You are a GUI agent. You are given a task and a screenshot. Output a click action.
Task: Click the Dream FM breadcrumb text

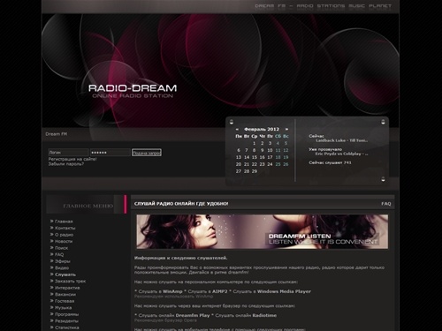[x=57, y=134]
